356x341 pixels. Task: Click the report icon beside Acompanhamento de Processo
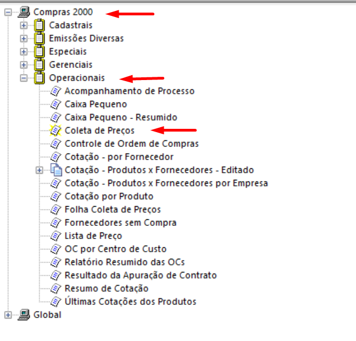pyautogui.click(x=55, y=91)
